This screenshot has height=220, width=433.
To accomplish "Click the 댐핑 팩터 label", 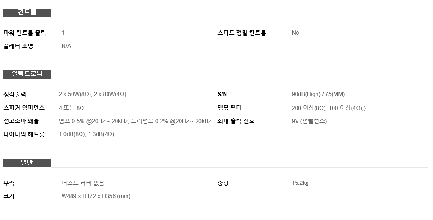I will click(x=229, y=108).
